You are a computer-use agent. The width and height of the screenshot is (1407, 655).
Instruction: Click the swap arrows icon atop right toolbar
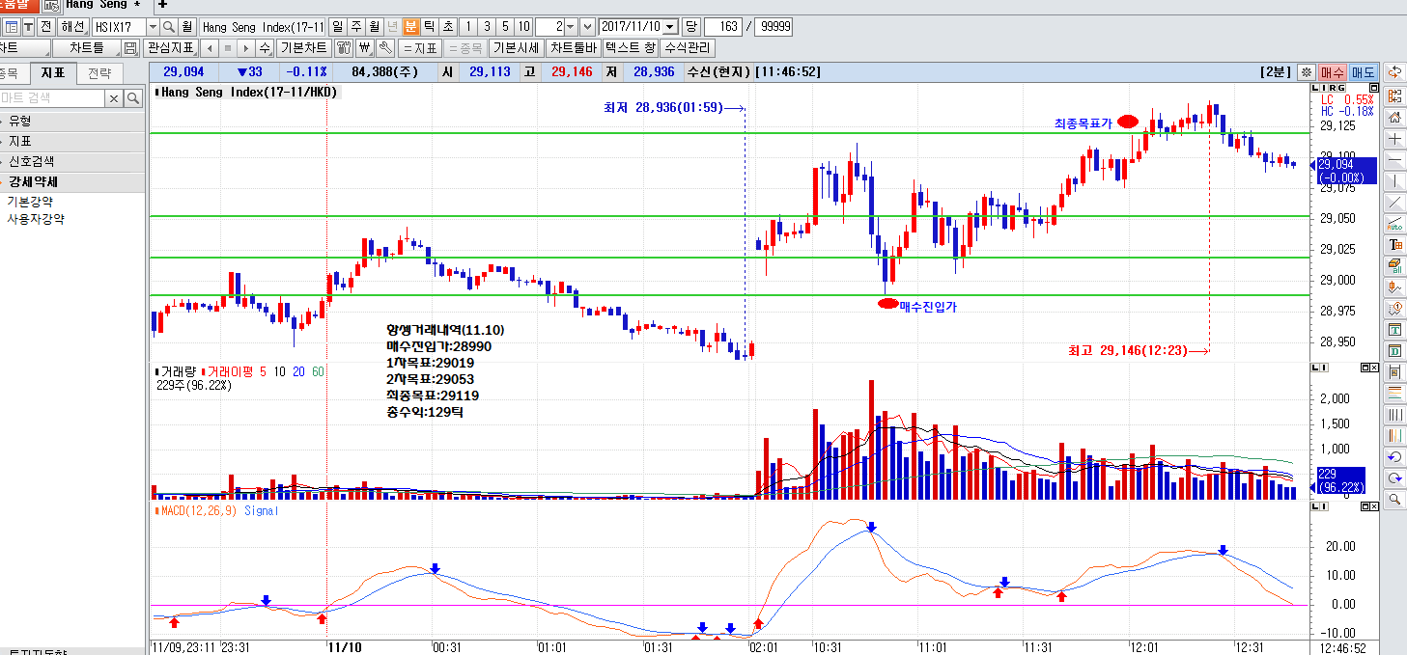tap(1394, 72)
